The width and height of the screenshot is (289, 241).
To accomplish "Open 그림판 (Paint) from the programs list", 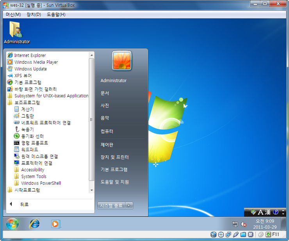I will pyautogui.click(x=27, y=116).
